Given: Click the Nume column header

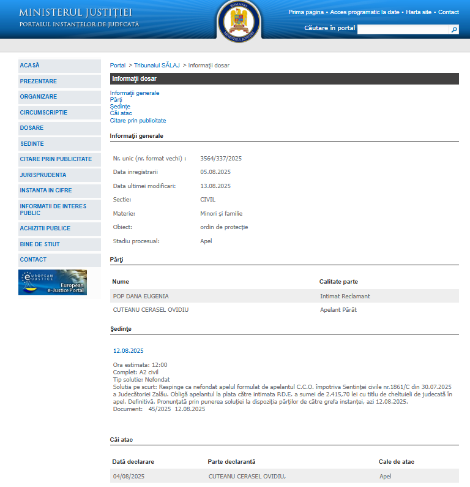Looking at the screenshot, I should [x=121, y=282].
